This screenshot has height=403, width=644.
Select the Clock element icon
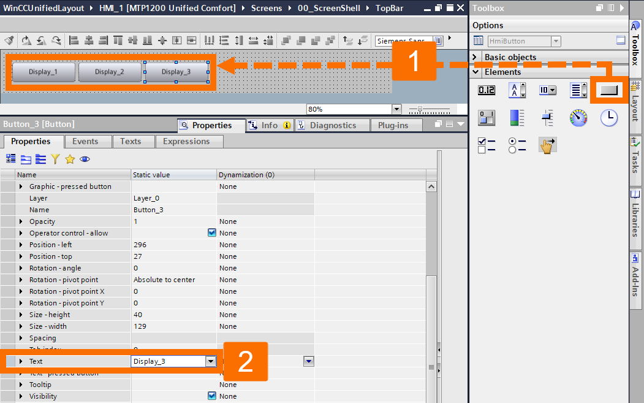[609, 118]
